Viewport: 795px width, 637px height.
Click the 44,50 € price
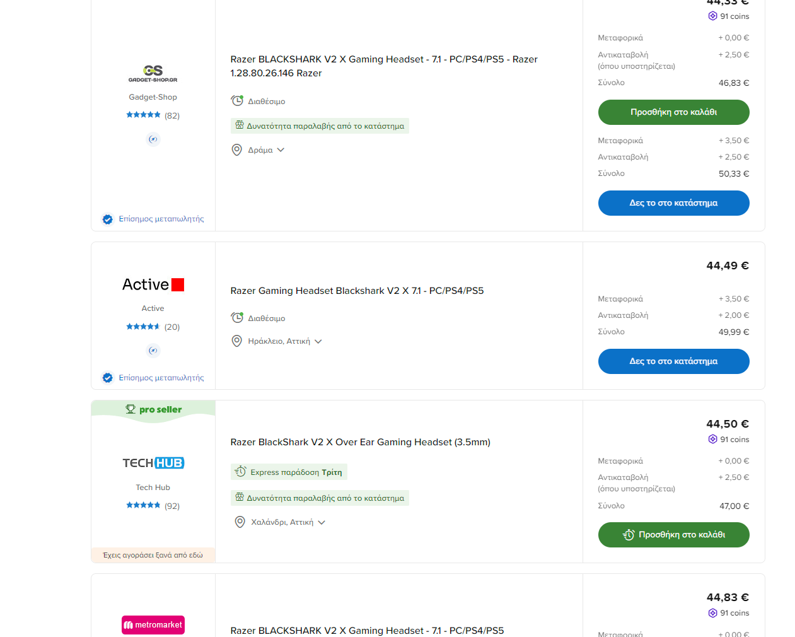pos(728,424)
